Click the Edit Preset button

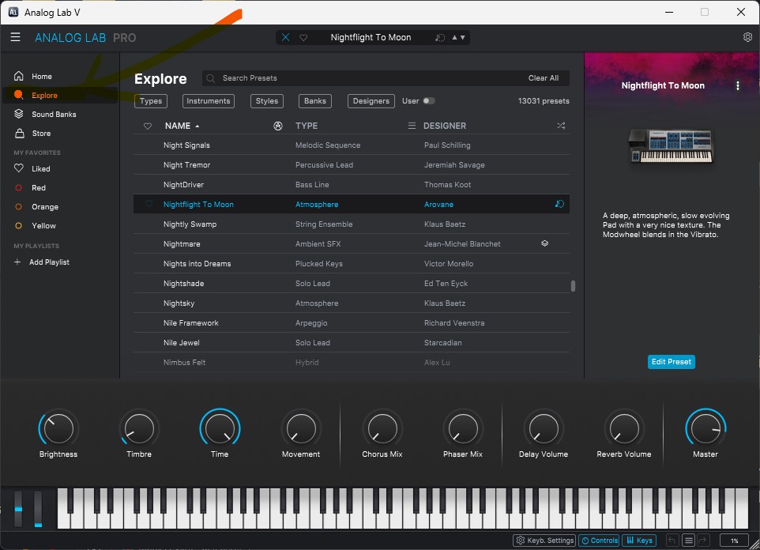click(672, 362)
